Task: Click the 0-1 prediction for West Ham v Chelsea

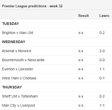Action: 102,78
